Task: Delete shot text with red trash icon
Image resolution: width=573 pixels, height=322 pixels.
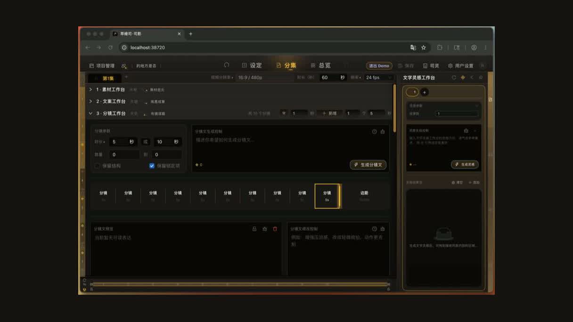Action: (x=275, y=229)
